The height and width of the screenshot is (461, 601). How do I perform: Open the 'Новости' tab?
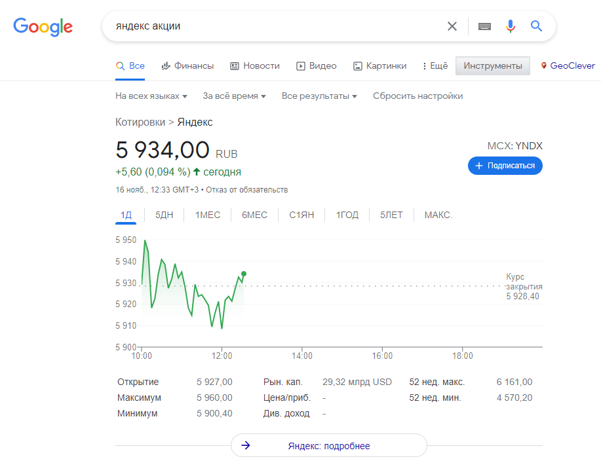point(255,66)
